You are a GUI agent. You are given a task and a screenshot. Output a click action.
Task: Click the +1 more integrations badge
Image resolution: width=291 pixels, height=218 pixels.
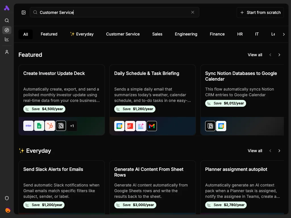(x=72, y=126)
